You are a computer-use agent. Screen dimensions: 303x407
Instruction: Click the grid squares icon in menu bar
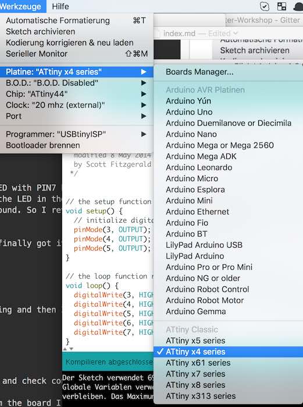click(x=281, y=6)
